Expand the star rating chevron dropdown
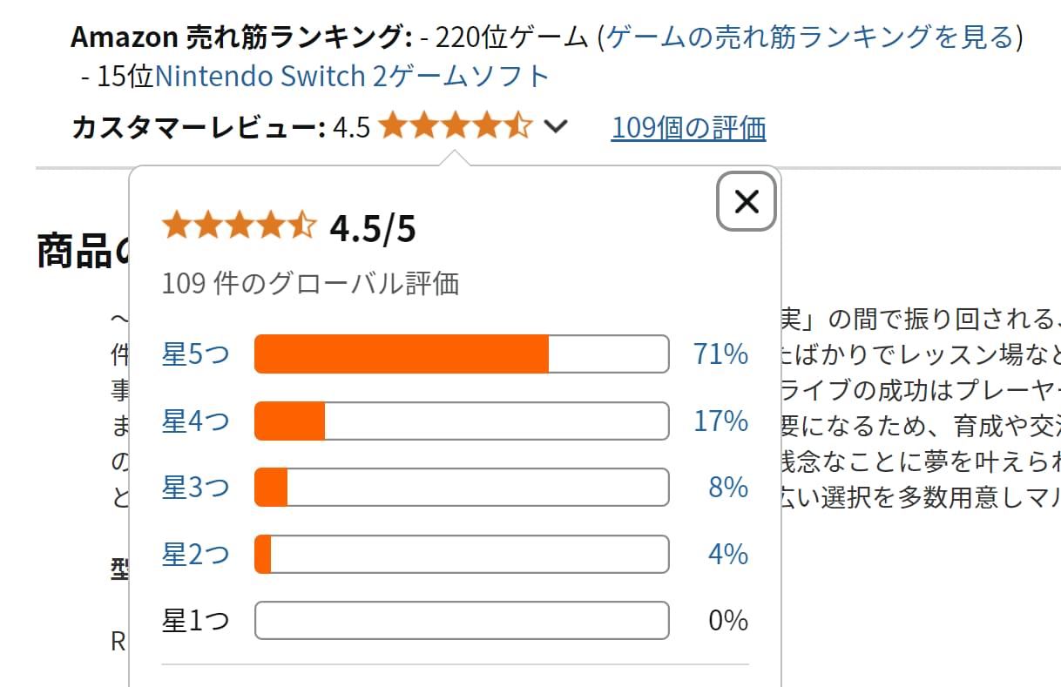 (x=555, y=127)
